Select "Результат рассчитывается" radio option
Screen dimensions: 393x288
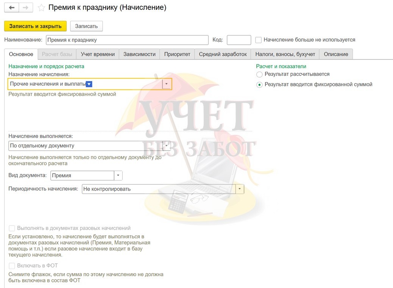click(259, 74)
